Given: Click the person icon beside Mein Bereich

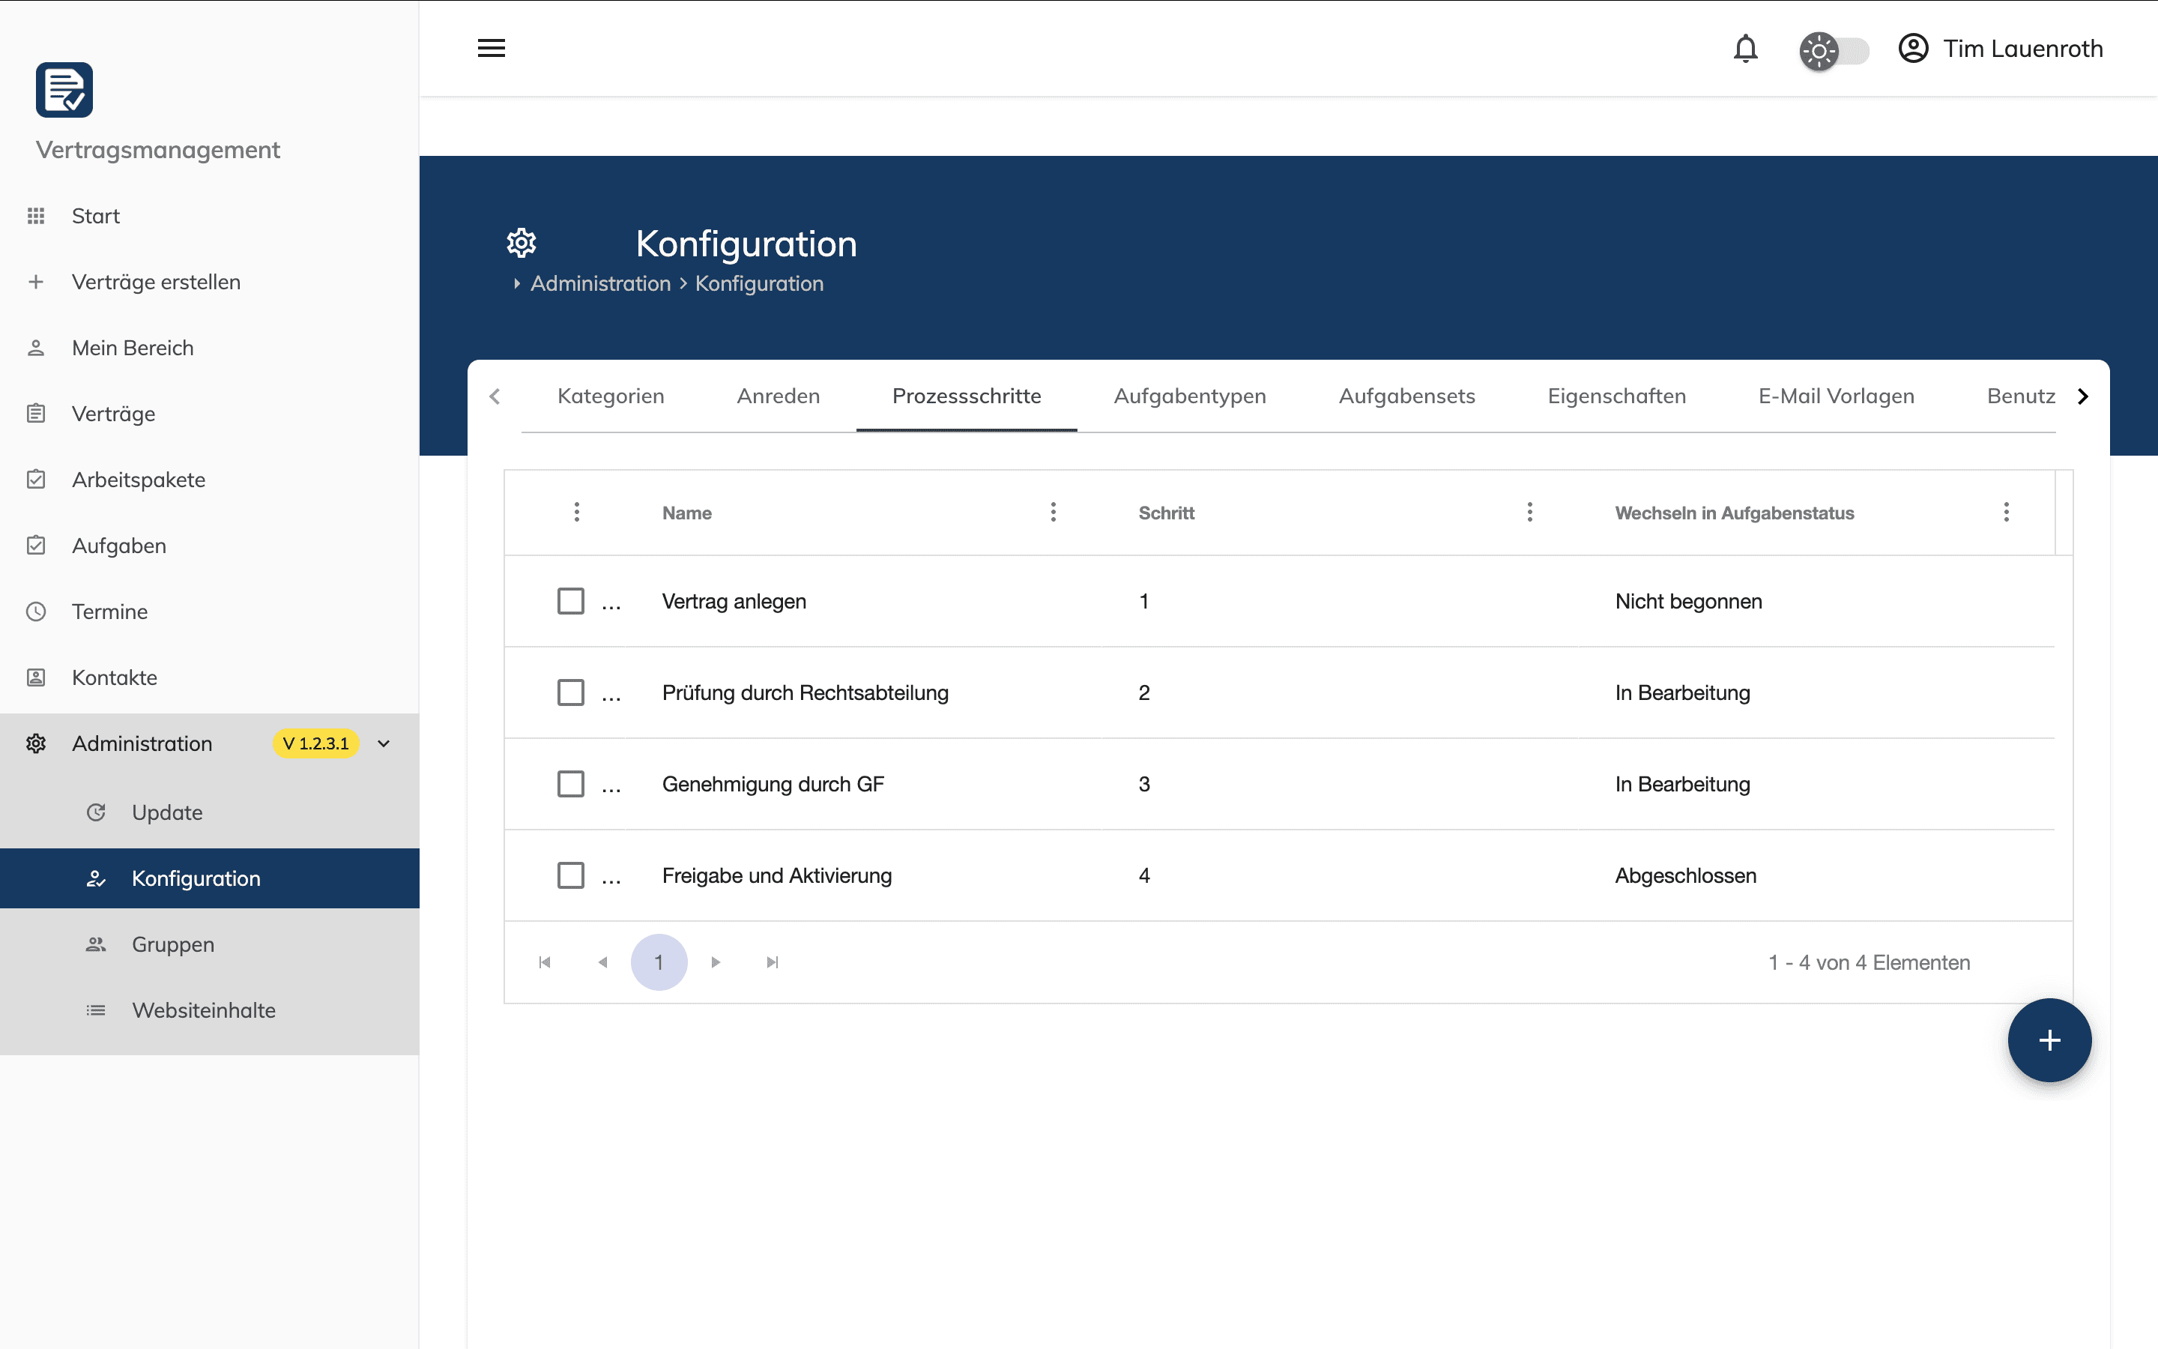Looking at the screenshot, I should tap(36, 348).
